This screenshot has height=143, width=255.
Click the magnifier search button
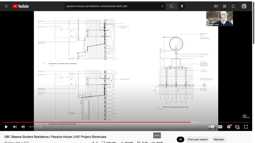point(171,6)
